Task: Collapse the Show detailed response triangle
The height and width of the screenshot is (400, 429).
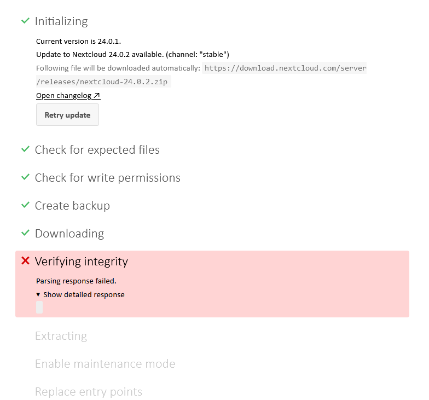Action: (x=38, y=294)
